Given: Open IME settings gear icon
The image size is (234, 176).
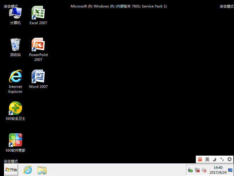Looking at the screenshot, I should pos(229,159).
